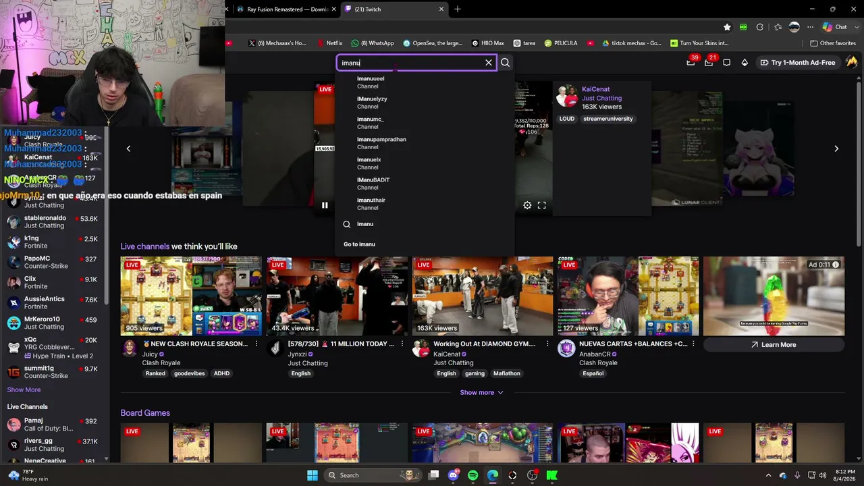Choose the iManuBADIT channel suggestion
The width and height of the screenshot is (864, 486).
click(x=425, y=184)
